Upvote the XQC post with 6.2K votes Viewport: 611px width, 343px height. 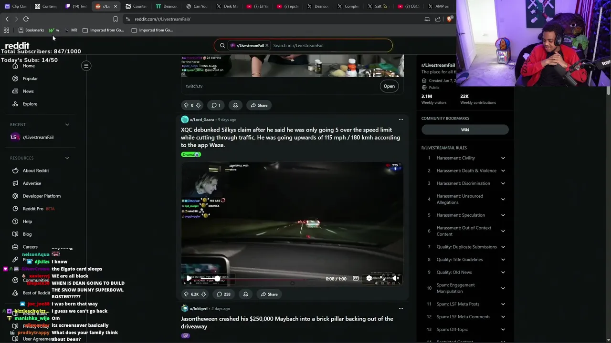(186, 294)
